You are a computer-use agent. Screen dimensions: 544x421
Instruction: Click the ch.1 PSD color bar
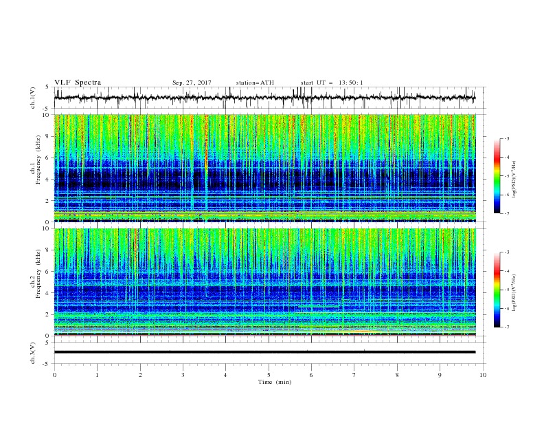497,176
